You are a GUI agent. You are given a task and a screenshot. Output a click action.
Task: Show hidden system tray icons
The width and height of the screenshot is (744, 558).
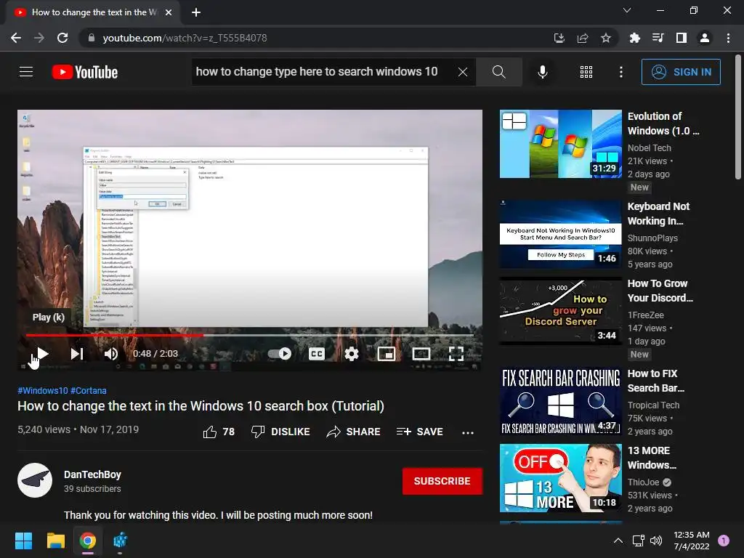coord(618,541)
